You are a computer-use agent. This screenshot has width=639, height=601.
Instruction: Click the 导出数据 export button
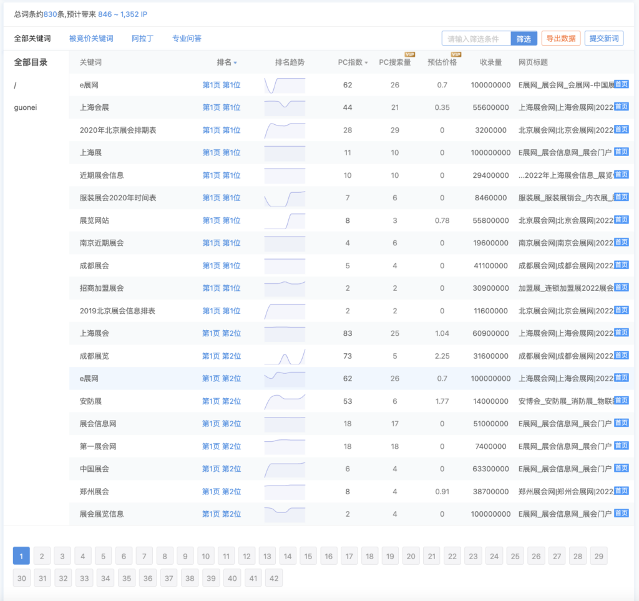[561, 38]
